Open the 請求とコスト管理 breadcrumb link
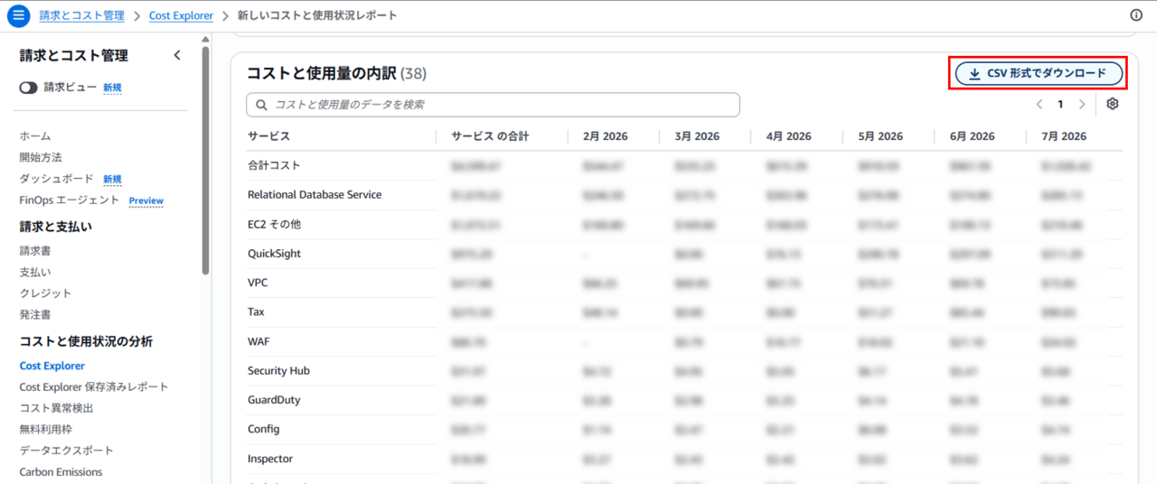1157x484 pixels. (x=82, y=15)
